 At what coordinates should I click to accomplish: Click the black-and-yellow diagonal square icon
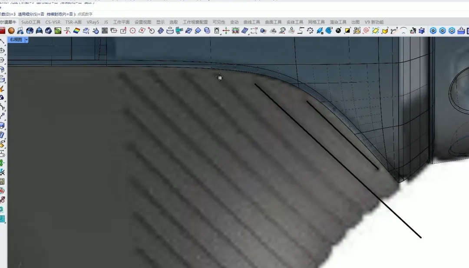(347, 30)
